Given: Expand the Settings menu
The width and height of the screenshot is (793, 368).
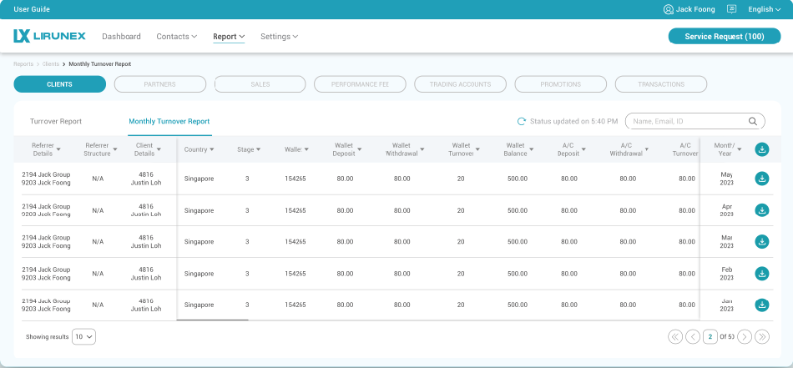Looking at the screenshot, I should click(279, 37).
